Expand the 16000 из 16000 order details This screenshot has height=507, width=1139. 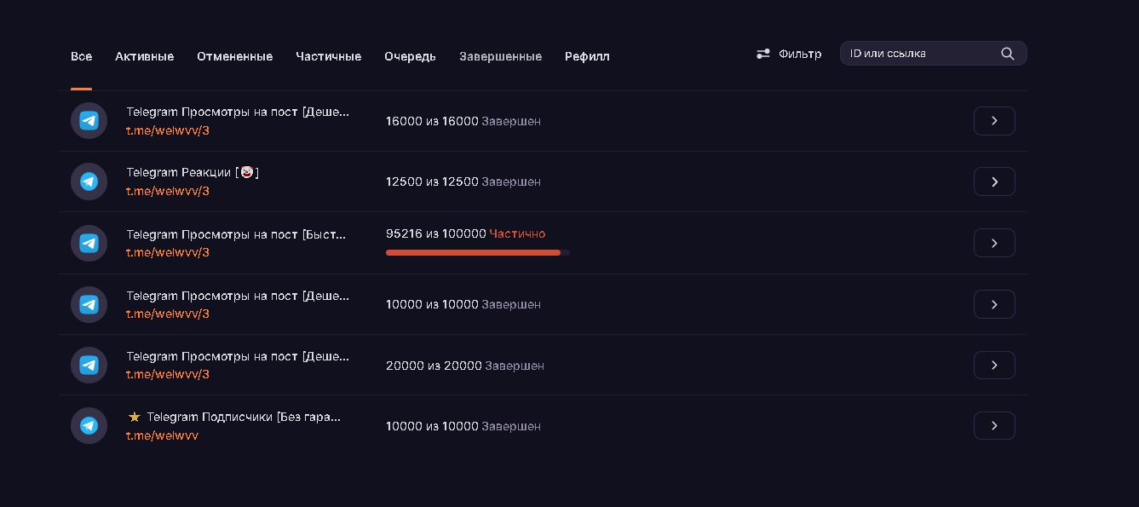coord(994,121)
